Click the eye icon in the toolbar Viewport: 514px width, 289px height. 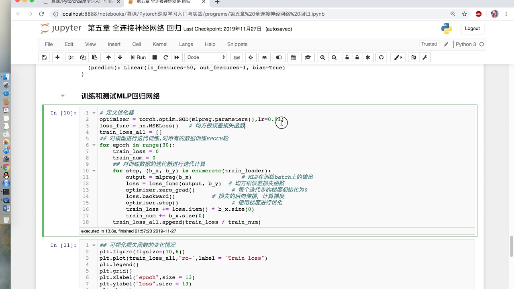(x=264, y=57)
